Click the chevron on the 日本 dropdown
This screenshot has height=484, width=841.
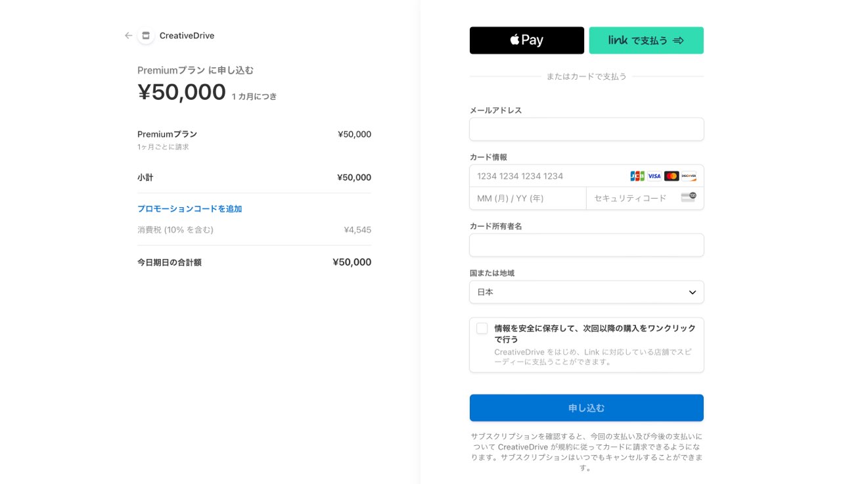[x=692, y=292]
